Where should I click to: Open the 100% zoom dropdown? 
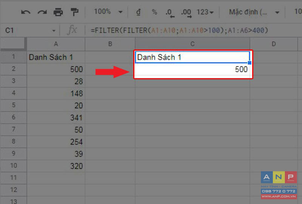(x=108, y=12)
